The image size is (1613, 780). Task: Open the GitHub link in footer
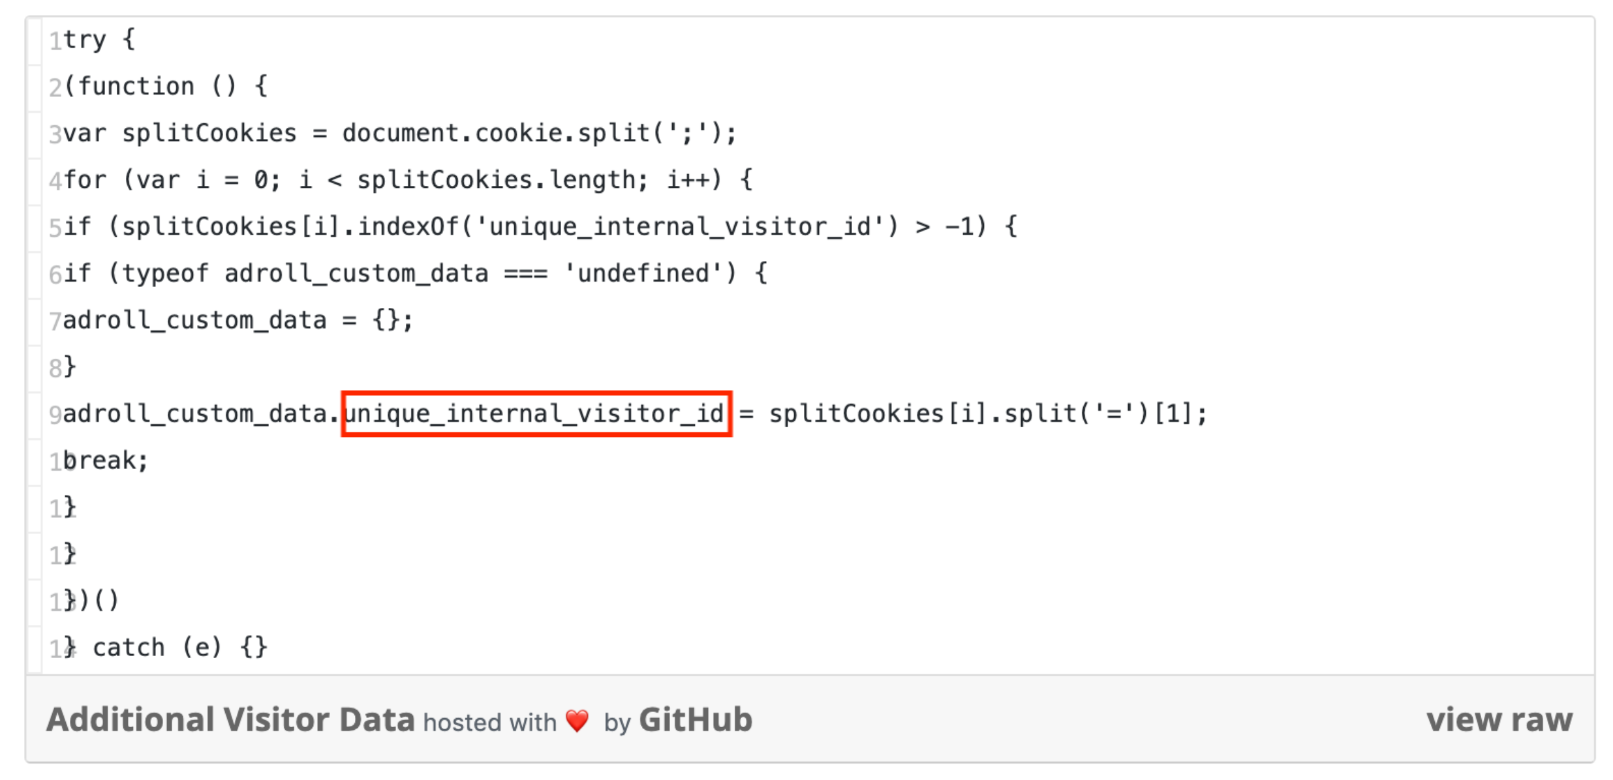696,720
